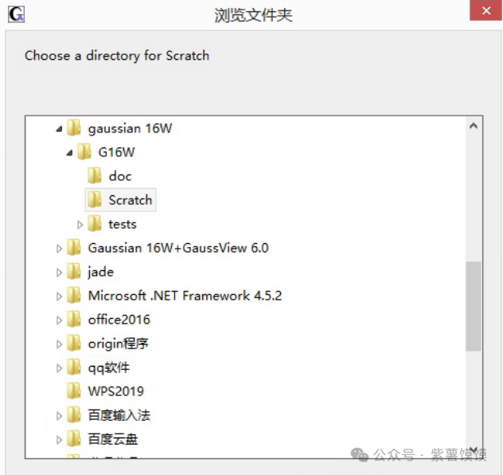Collapse the gaussian 16W folder
This screenshot has height=475, width=503.
click(x=59, y=128)
